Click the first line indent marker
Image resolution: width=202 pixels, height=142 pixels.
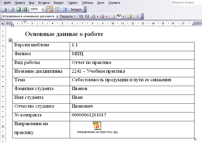pos(25,22)
